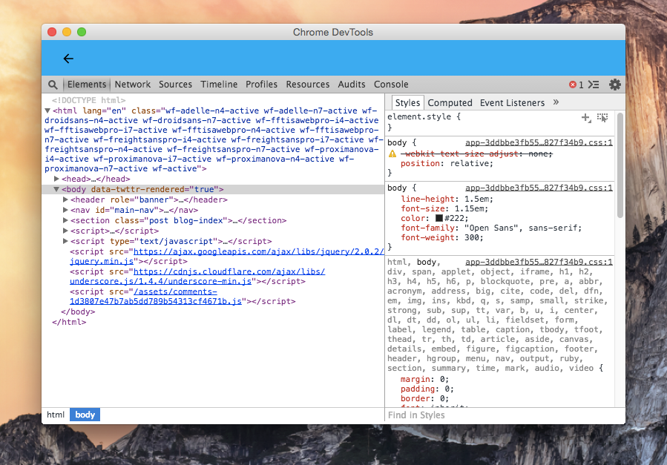Select the DOCTYPE html line
Screen dimensions: 667x465
point(88,100)
